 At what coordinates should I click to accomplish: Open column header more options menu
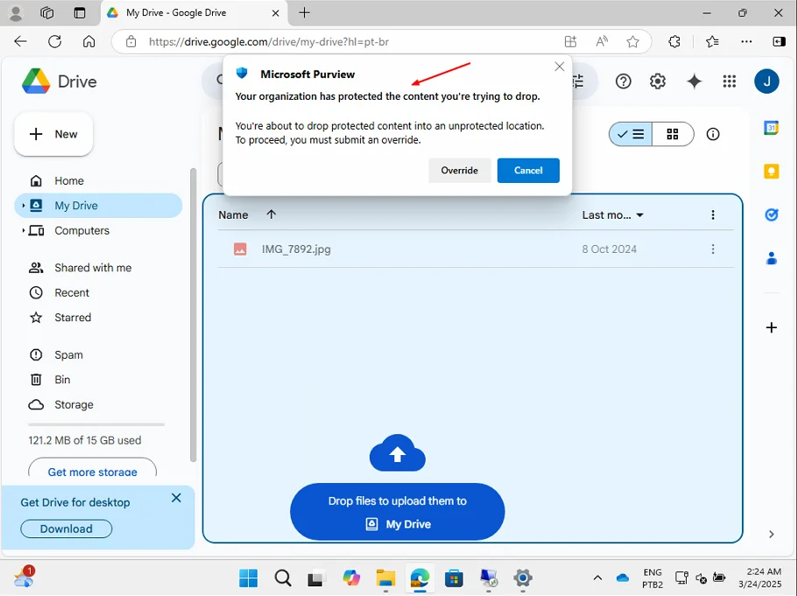(x=713, y=215)
